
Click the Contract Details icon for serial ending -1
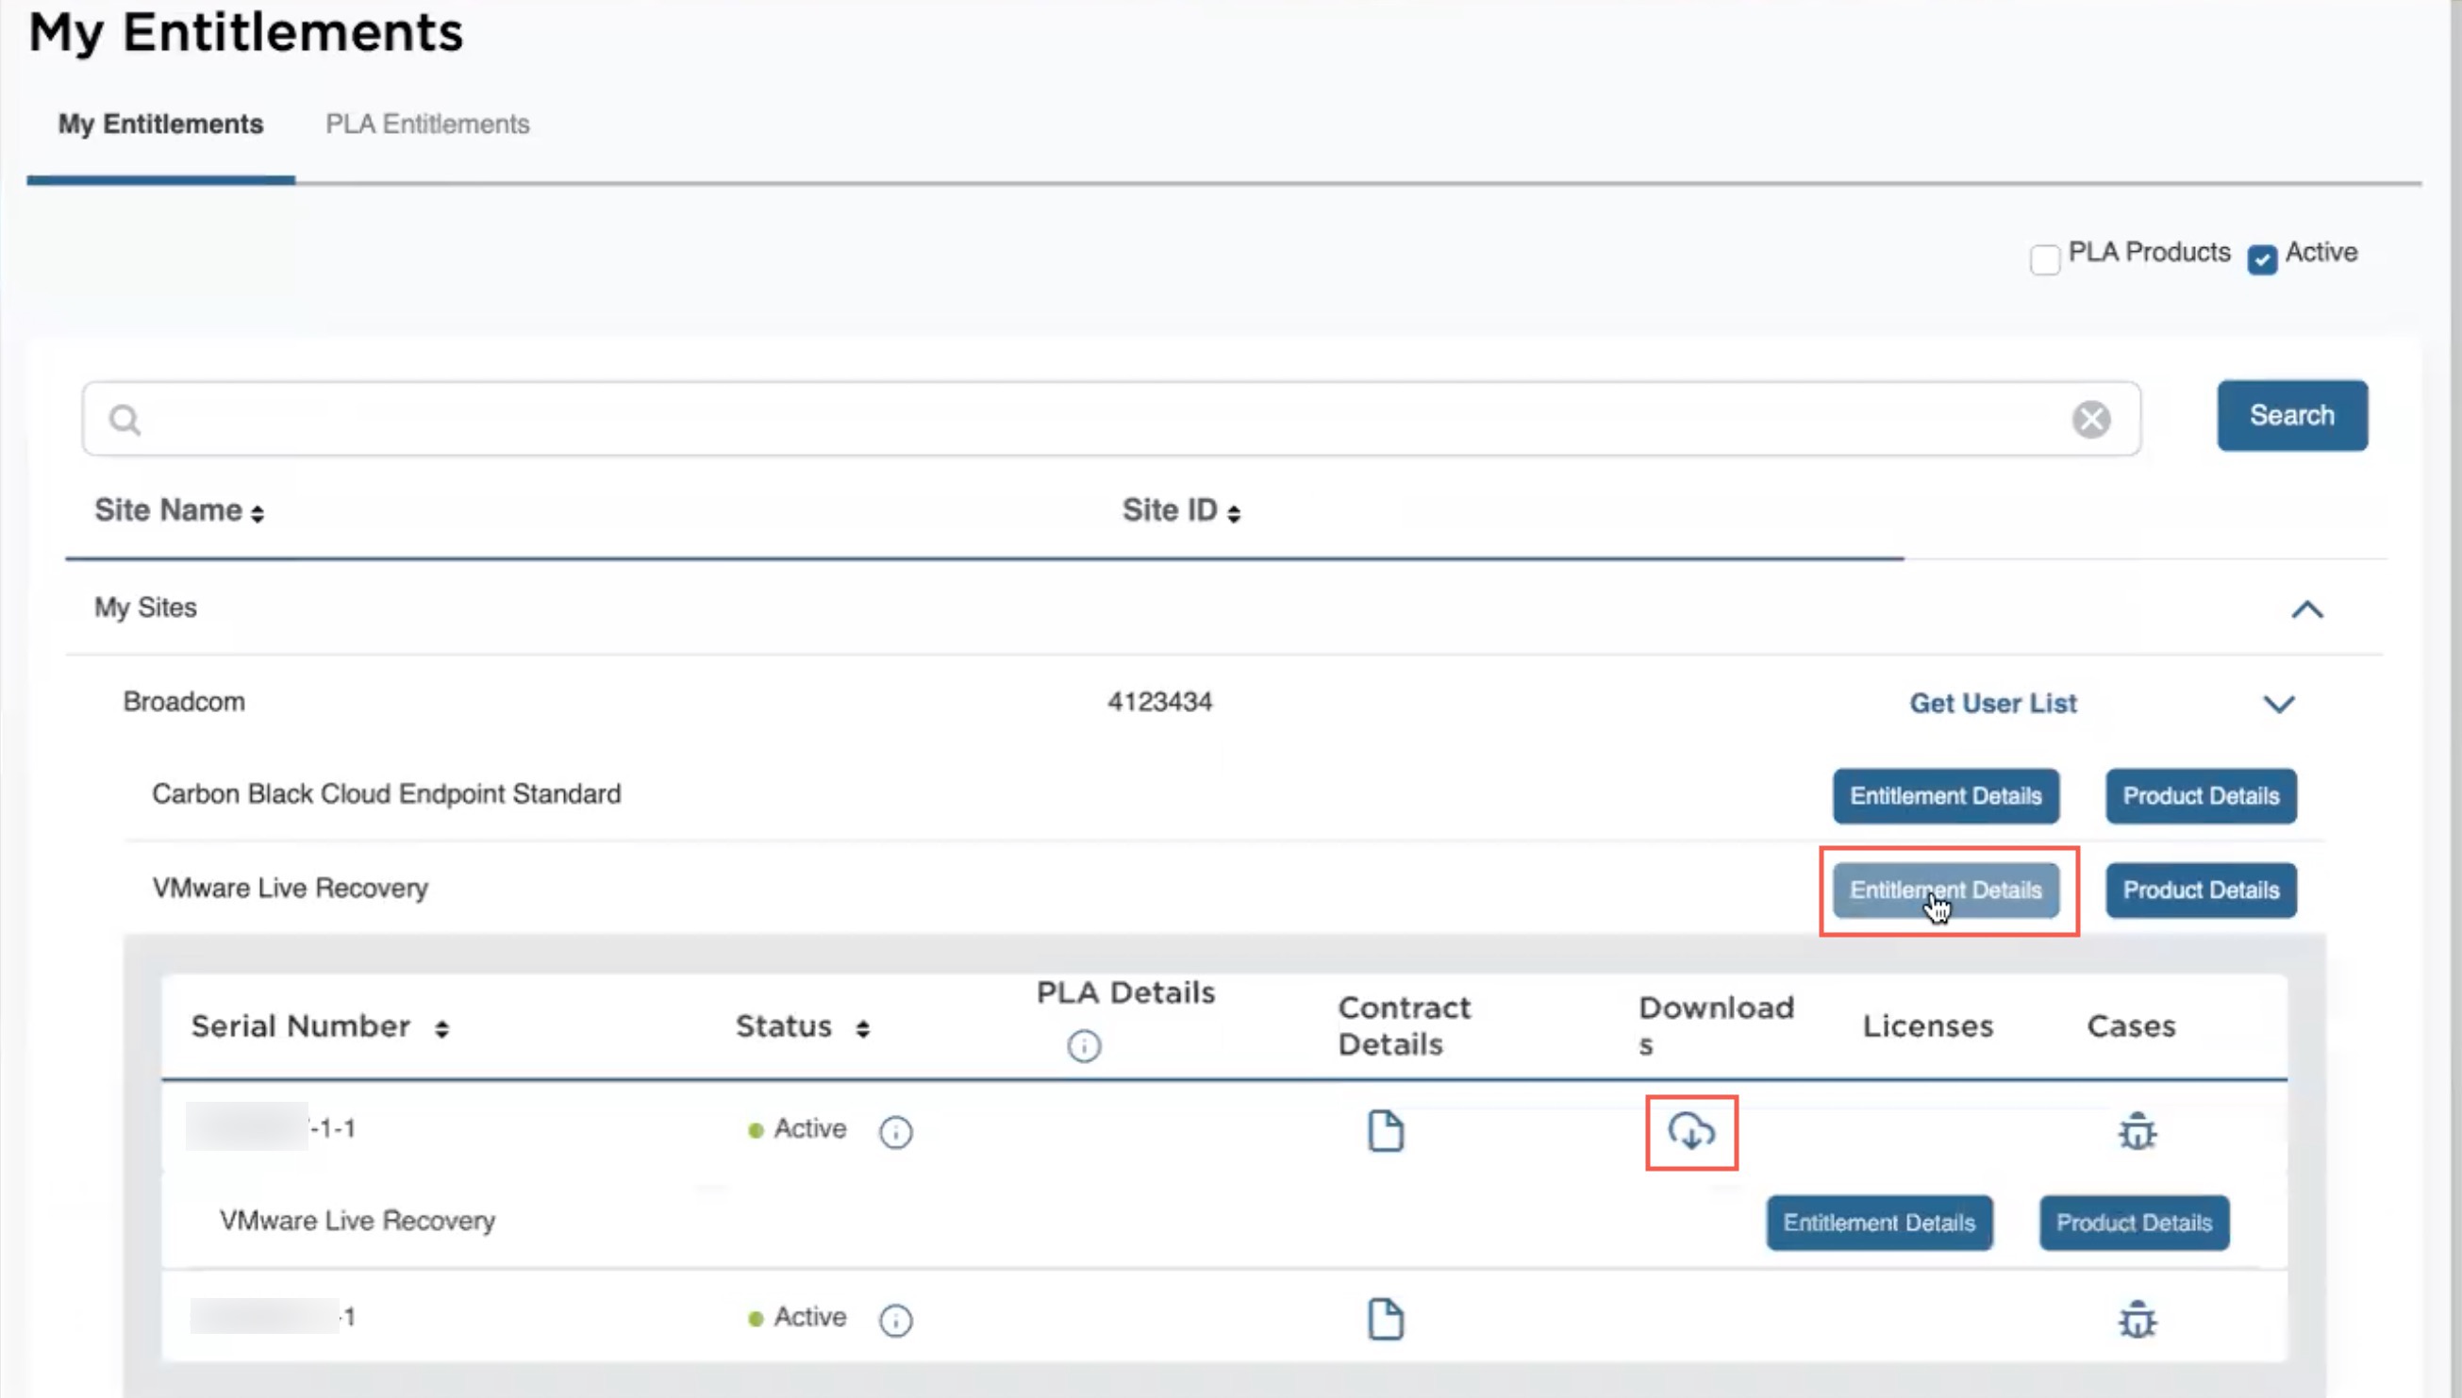(1387, 1319)
